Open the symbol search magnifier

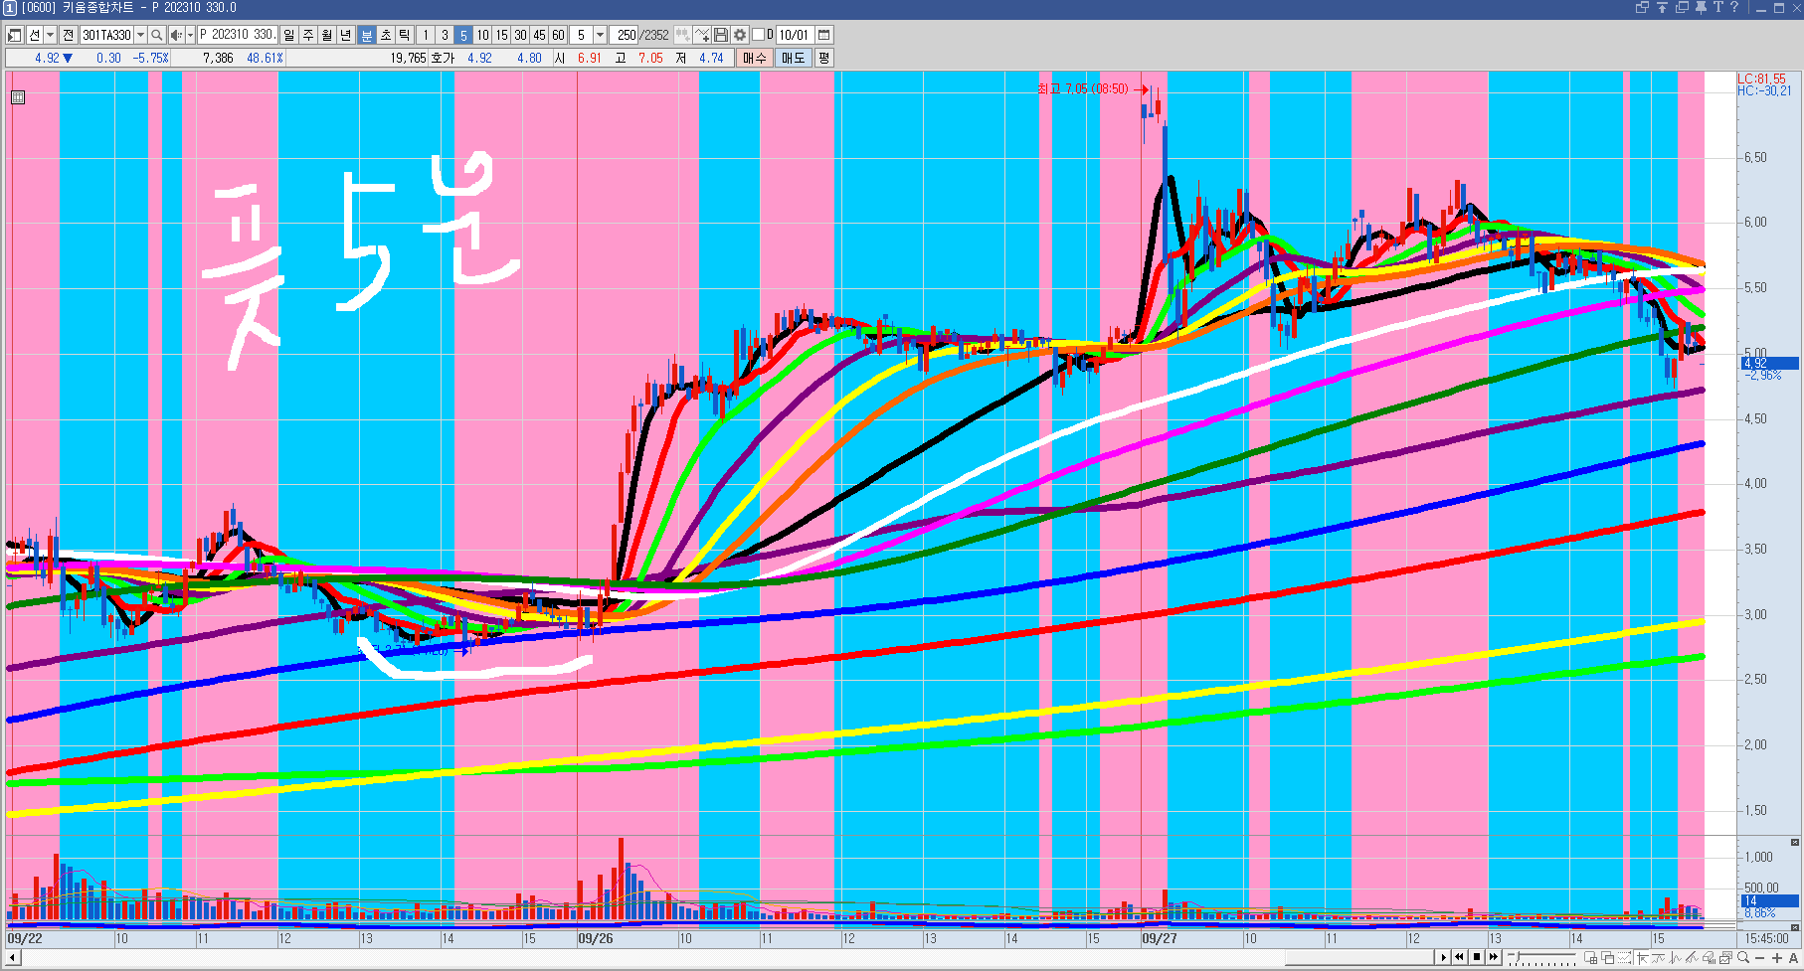[157, 35]
